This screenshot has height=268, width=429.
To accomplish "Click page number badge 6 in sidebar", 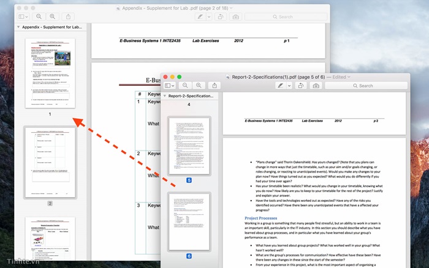I will point(189,256).
